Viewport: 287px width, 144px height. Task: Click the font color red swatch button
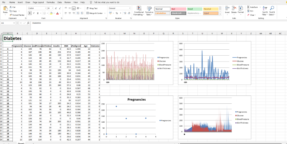[57, 13]
